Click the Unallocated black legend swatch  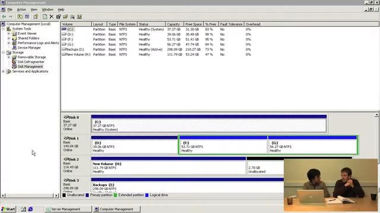[x=64, y=195]
